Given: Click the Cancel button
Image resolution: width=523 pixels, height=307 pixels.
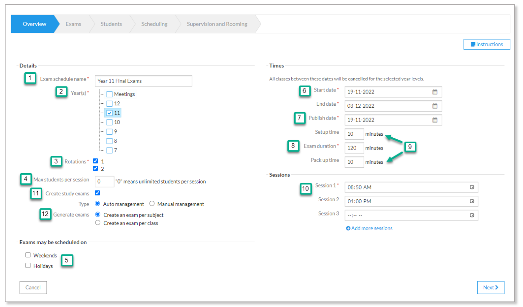Looking at the screenshot, I should (x=33, y=288).
